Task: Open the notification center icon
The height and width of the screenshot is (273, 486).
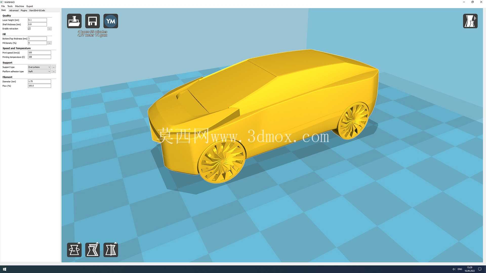Action: click(480, 269)
